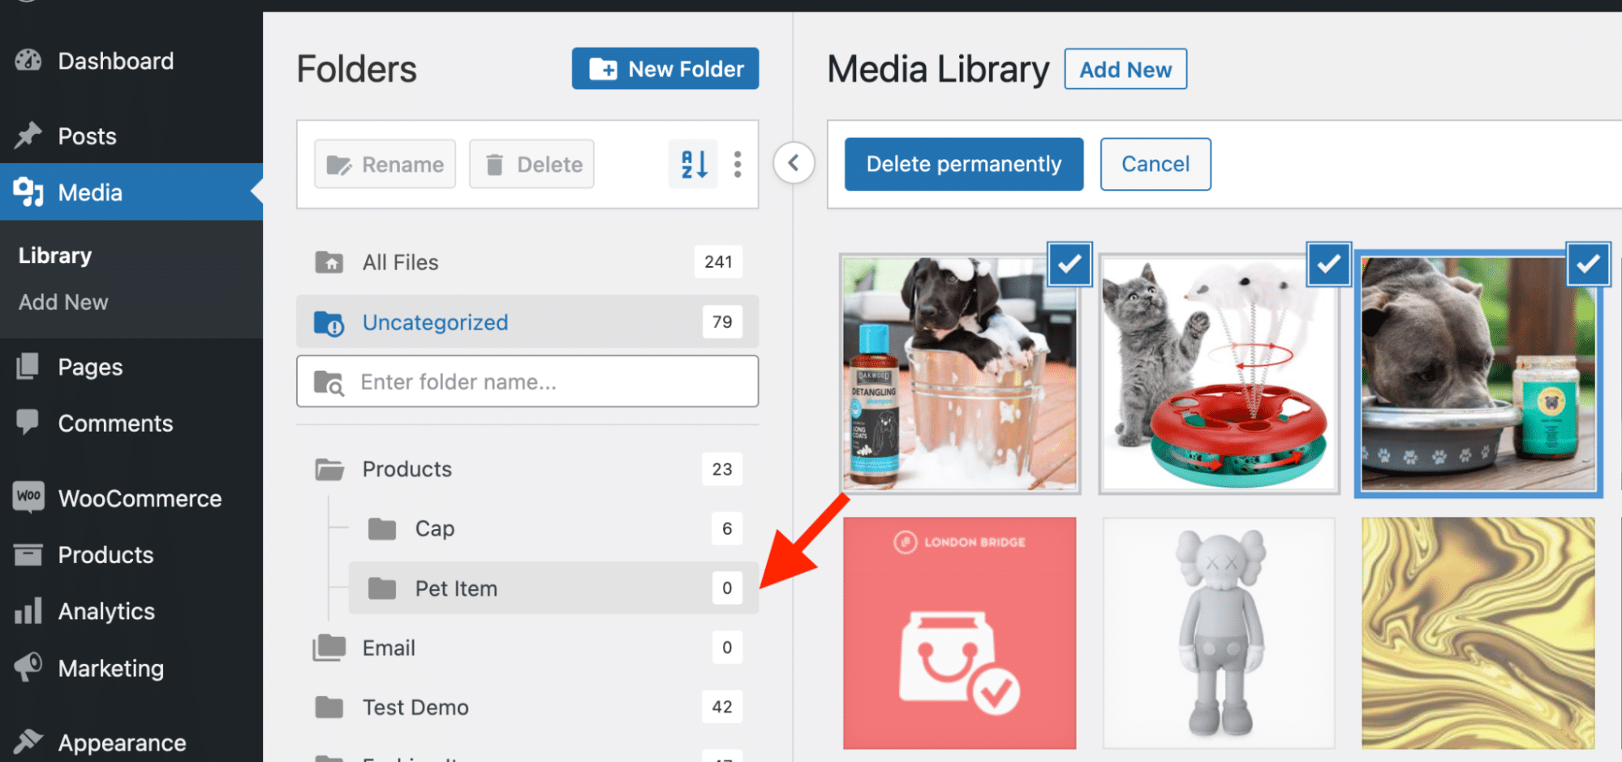Toggle selection of the dog drinking bowl image
Image resolution: width=1622 pixels, height=762 pixels.
point(1588,264)
